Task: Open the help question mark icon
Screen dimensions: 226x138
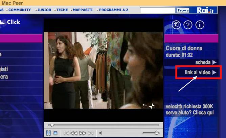Action: point(188,25)
